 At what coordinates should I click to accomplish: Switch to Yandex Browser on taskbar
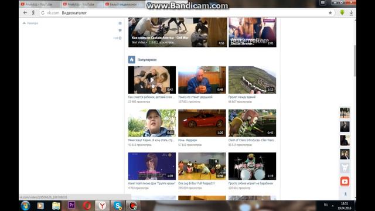click(x=103, y=206)
